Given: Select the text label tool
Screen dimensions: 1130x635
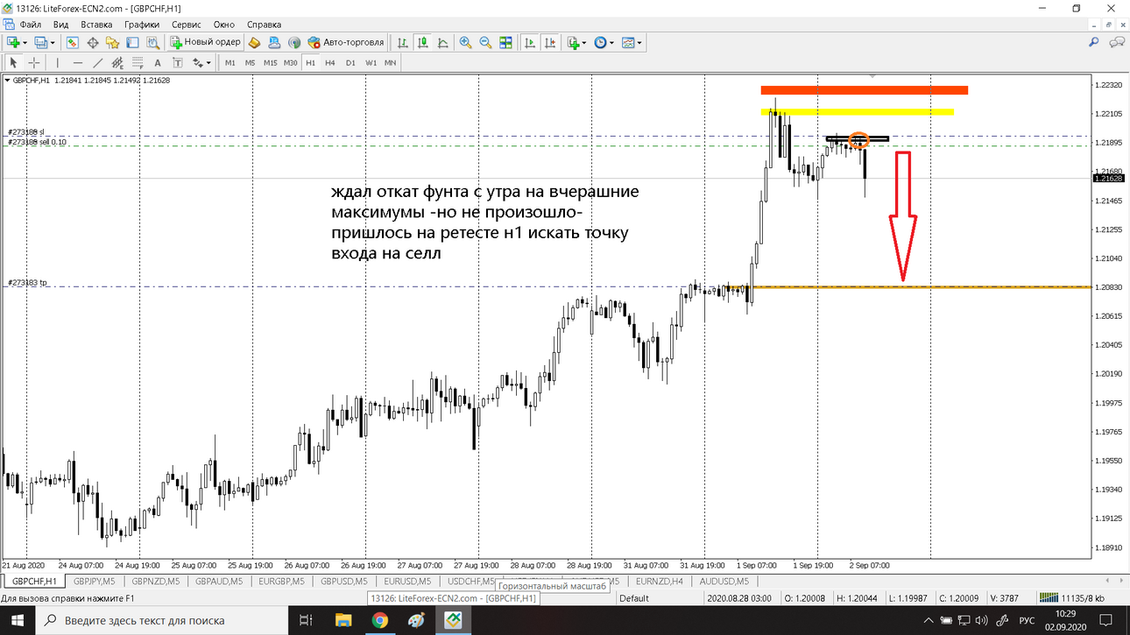Looking at the screenshot, I should click(178, 63).
